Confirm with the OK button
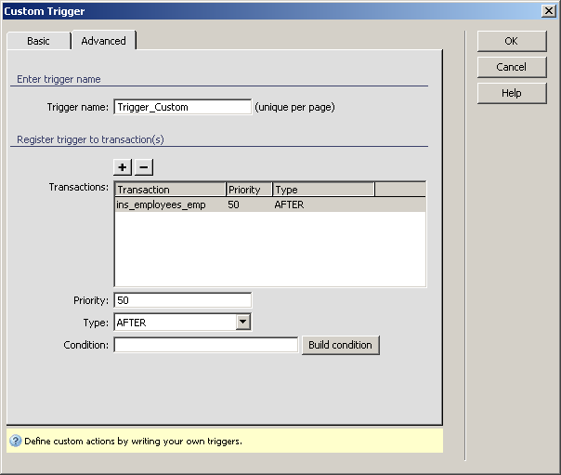This screenshot has height=475, width=561. [511, 41]
